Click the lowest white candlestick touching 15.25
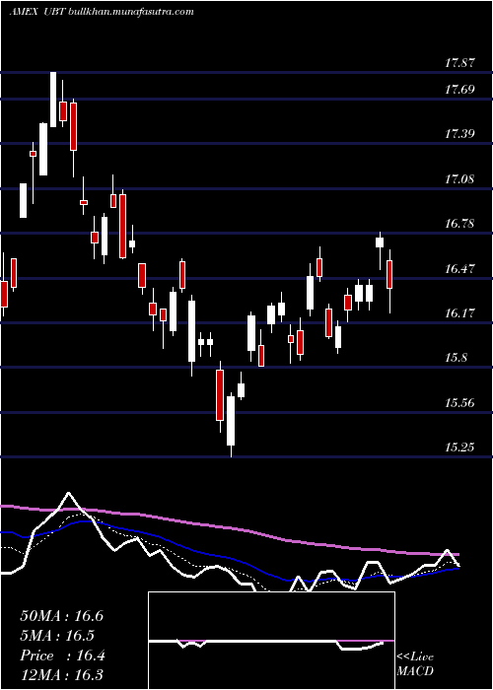Screen dimensions: 493x690 231,421
